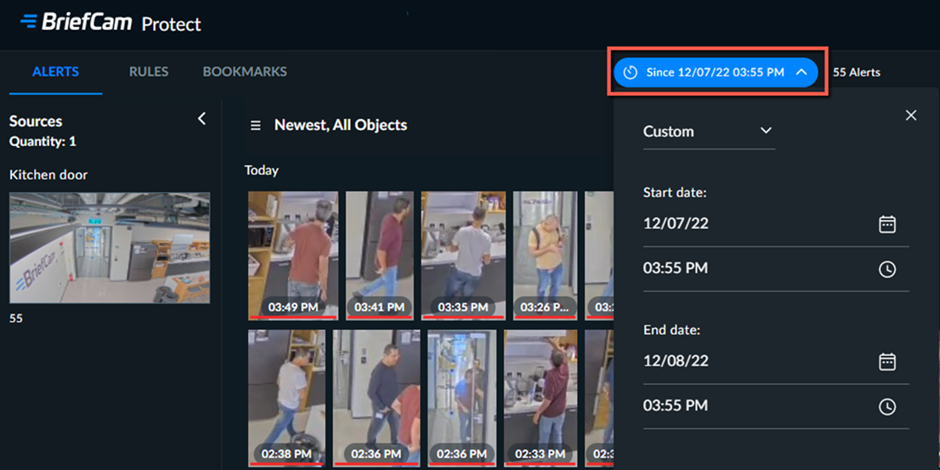The height and width of the screenshot is (470, 940).
Task: Click the timer icon in the Since pill
Action: pyautogui.click(x=630, y=72)
